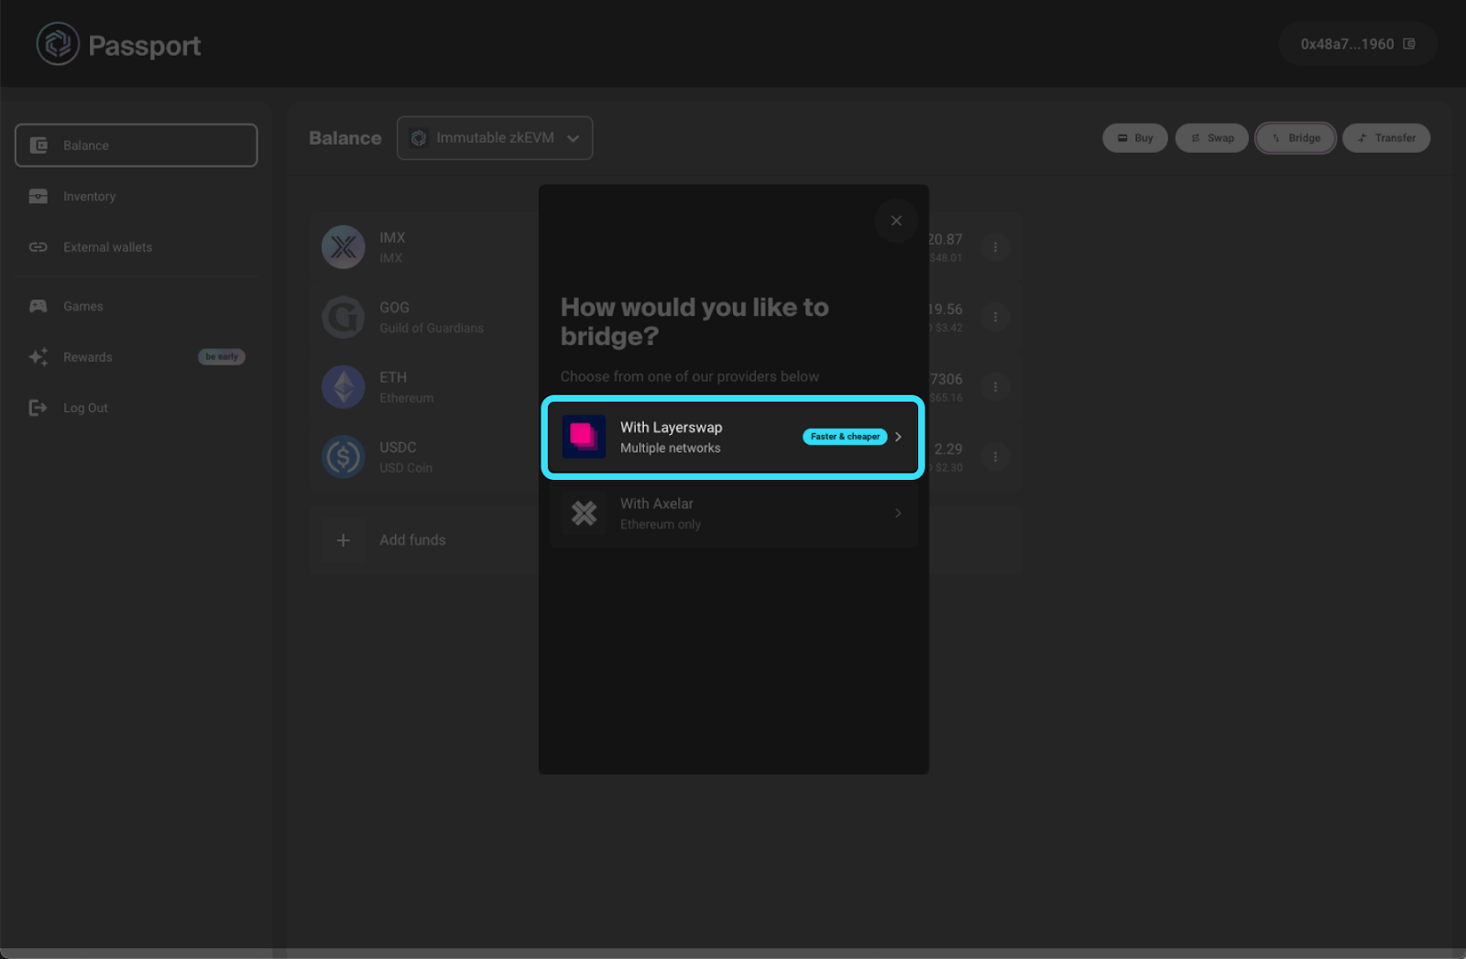The image size is (1466, 959).
Task: Go to External wallets
Action: click(x=136, y=247)
